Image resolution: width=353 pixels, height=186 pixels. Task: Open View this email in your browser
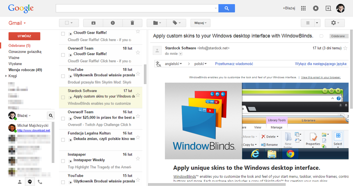[x=321, y=77]
